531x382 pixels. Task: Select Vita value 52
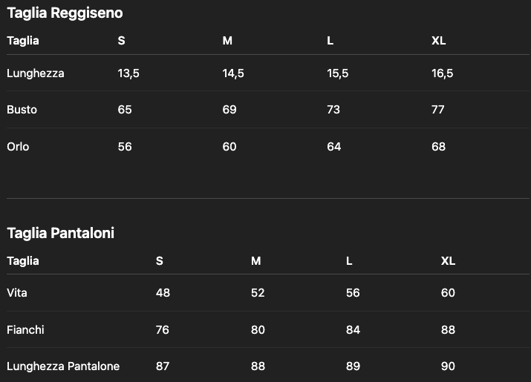[x=258, y=293]
